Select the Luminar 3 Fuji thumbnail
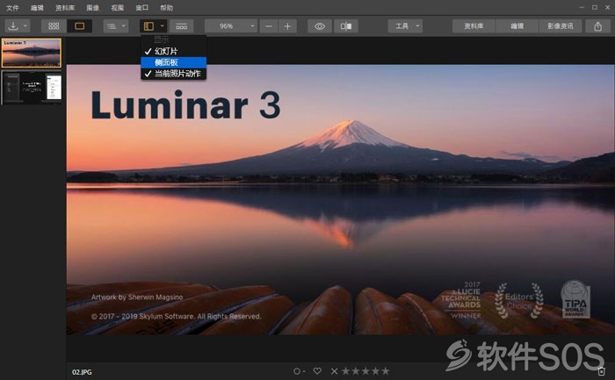 (32, 53)
